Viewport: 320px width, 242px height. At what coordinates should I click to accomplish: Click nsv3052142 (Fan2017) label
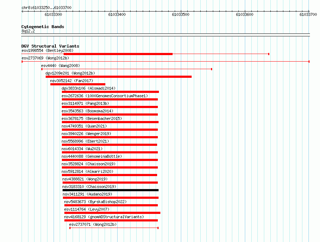(x=72, y=81)
